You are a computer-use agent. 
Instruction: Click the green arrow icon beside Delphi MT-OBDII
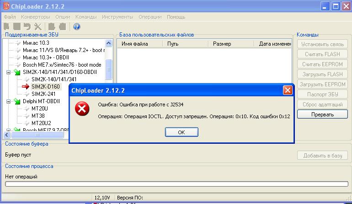point(17,101)
